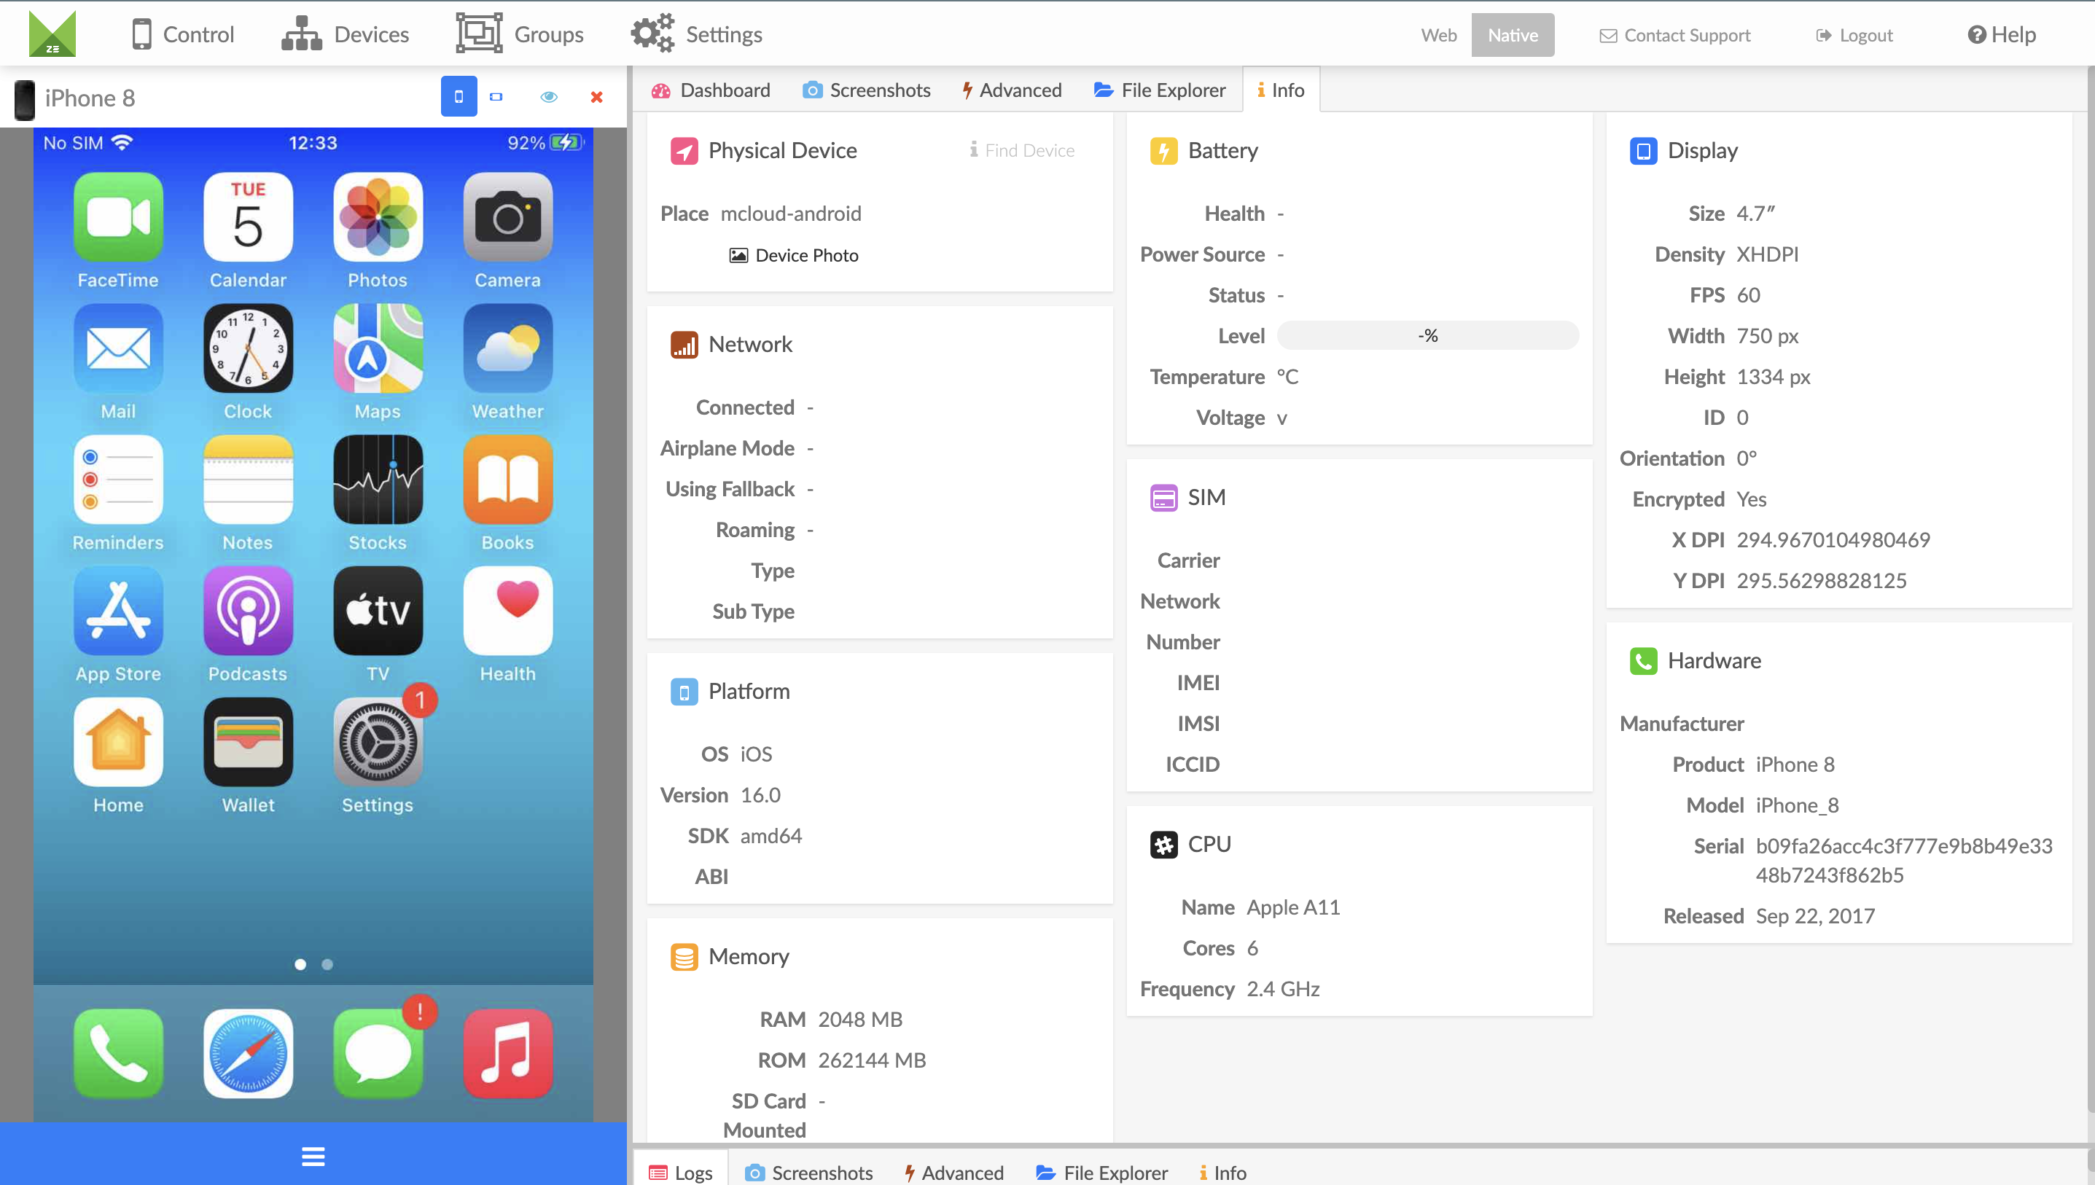
Task: Go to the Devices menu
Action: click(345, 34)
